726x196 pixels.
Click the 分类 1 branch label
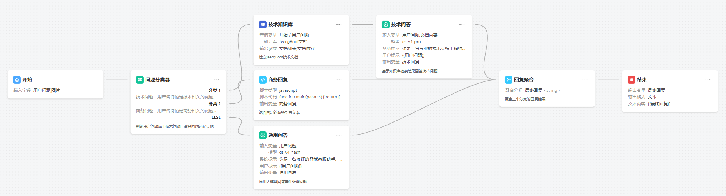click(x=215, y=90)
